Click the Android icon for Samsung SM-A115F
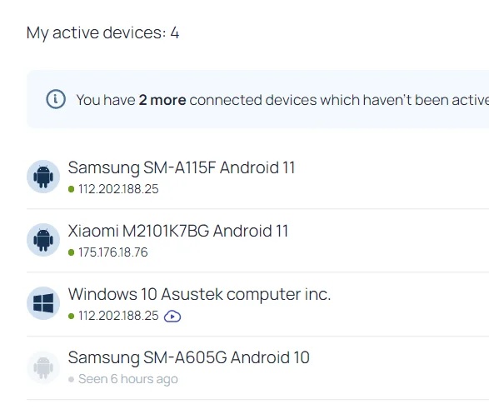Screen dimensions: 489x409 (x=43, y=177)
